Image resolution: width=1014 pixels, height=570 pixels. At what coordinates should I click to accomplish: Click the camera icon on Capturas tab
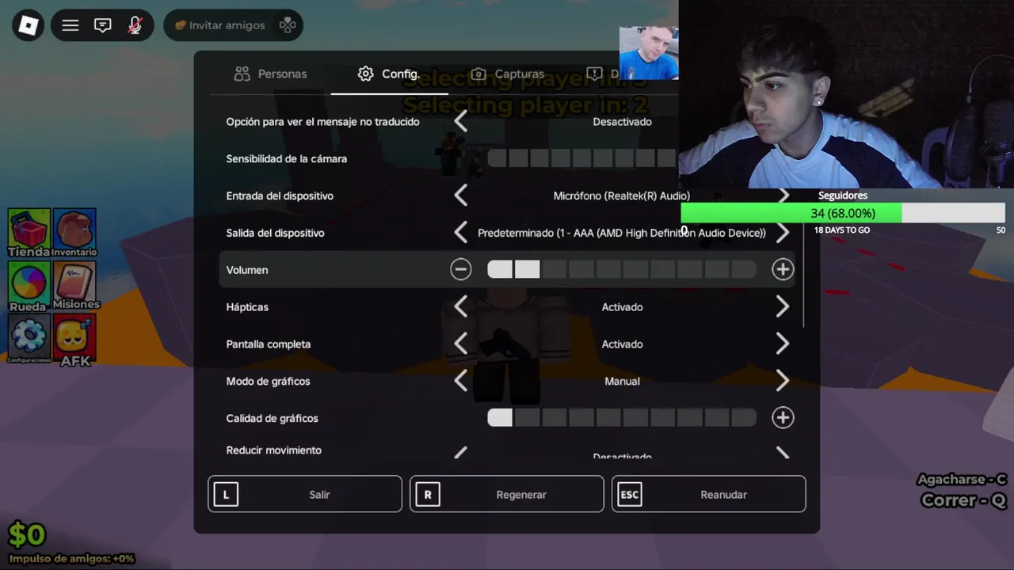click(478, 74)
